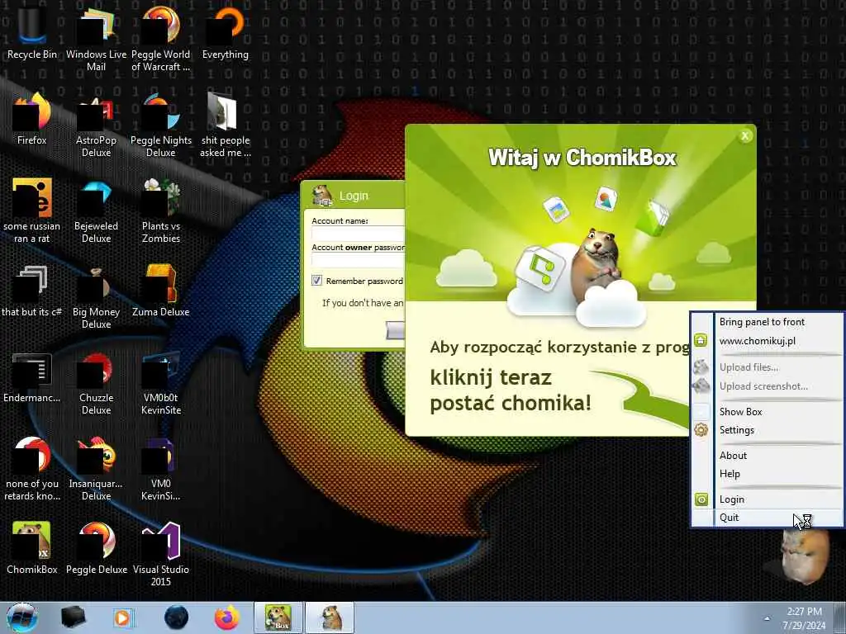Click the floating hamster desktop widget
This screenshot has width=846, height=634.
point(804,556)
